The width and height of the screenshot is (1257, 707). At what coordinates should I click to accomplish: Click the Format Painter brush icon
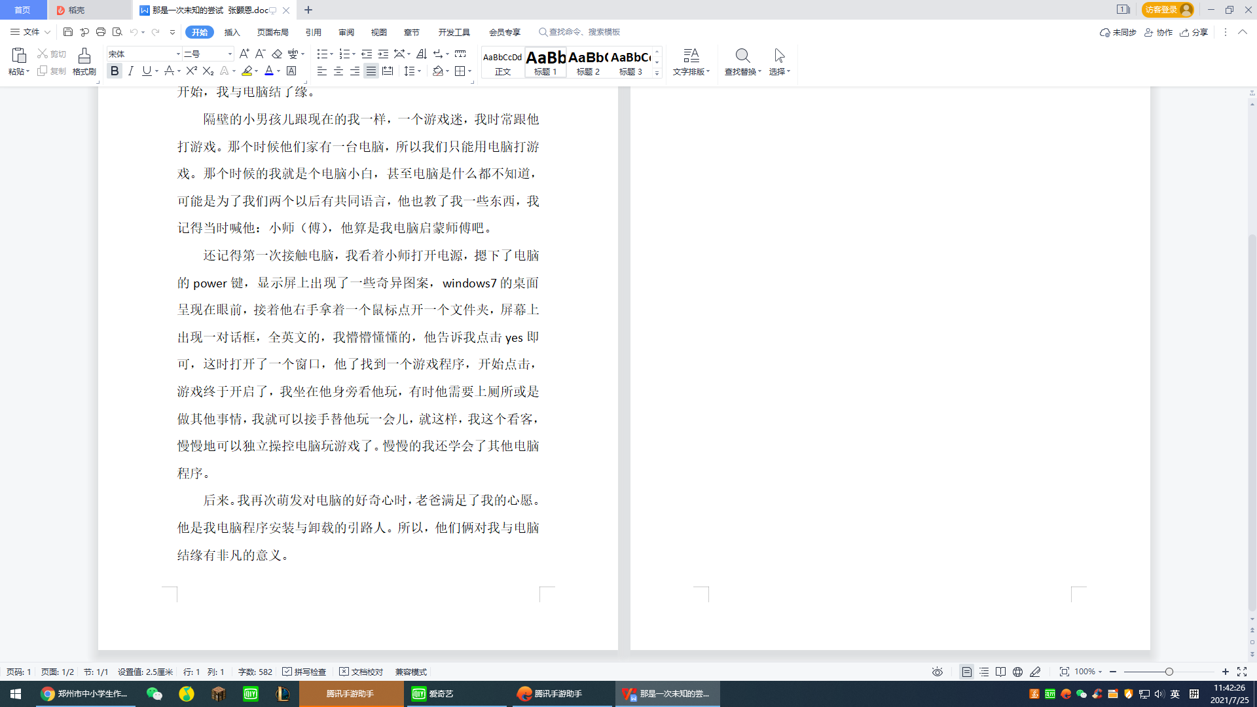84,56
